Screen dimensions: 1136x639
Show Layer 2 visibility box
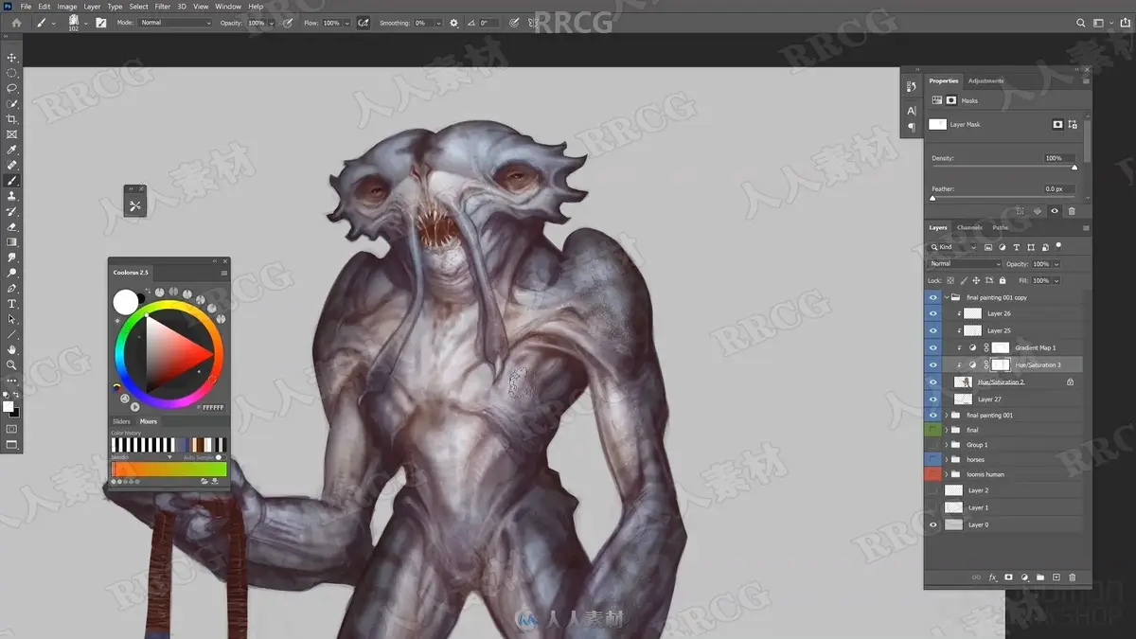(933, 490)
